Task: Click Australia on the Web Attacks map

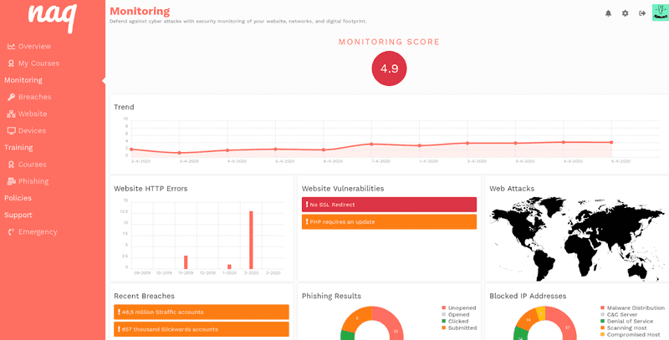Action: tap(639, 269)
